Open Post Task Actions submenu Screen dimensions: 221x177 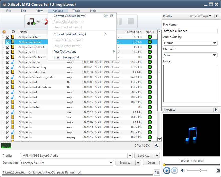coord(82,52)
